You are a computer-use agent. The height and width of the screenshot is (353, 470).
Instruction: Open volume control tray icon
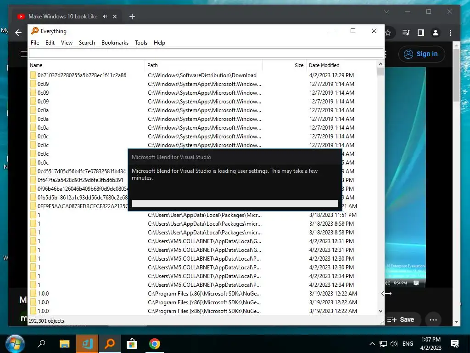(x=394, y=344)
